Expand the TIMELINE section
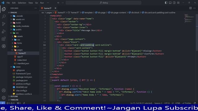The width and height of the screenshot is (198, 111). (23, 100)
